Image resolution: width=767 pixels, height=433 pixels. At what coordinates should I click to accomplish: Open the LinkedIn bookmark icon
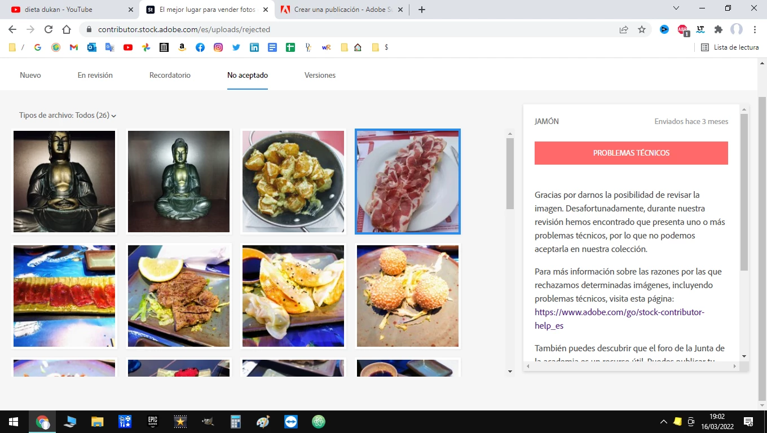click(x=254, y=47)
